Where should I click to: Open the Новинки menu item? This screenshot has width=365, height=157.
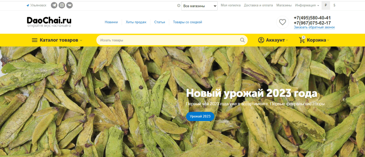click(x=111, y=22)
